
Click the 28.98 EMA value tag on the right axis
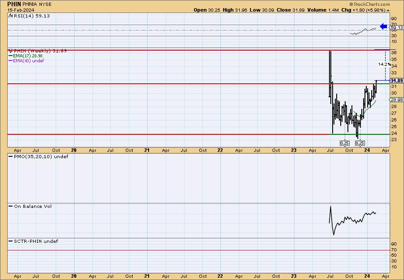tap(396, 100)
